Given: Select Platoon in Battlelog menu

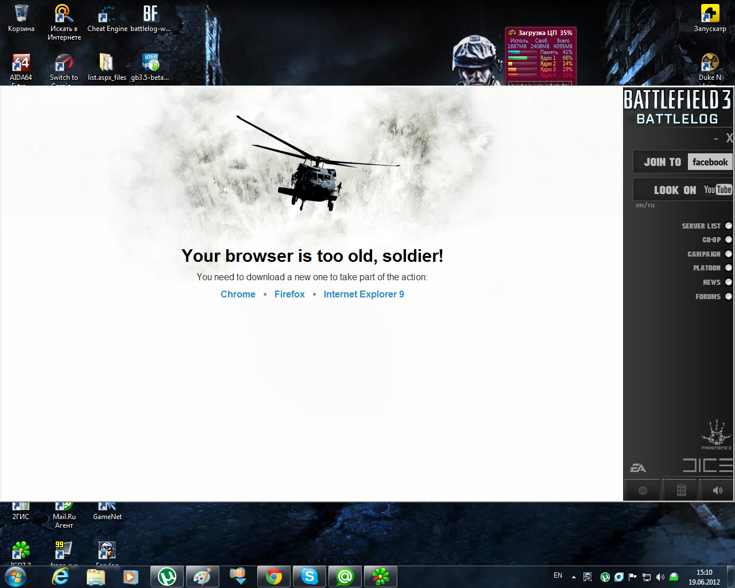Looking at the screenshot, I should pyautogui.click(x=712, y=268).
